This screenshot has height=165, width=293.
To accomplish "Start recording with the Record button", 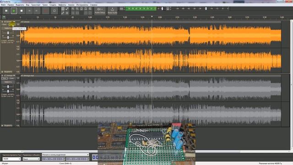I will [45, 11].
